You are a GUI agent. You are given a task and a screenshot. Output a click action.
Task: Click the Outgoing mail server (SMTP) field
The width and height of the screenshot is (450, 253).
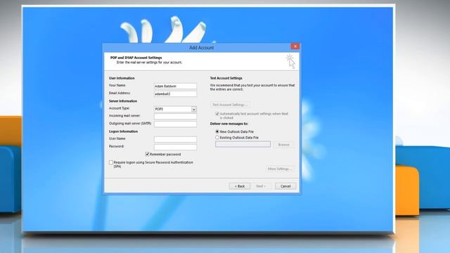(175, 124)
